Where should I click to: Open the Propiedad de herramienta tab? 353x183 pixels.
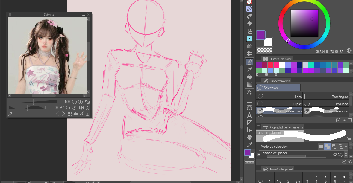pos(283,127)
